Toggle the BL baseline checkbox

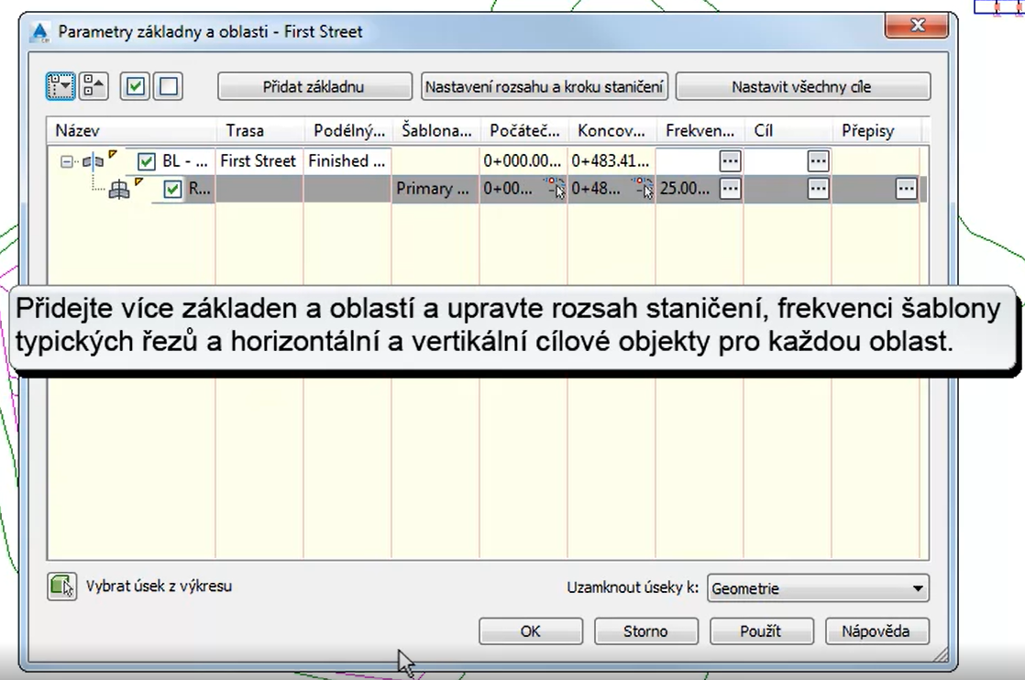[146, 161]
